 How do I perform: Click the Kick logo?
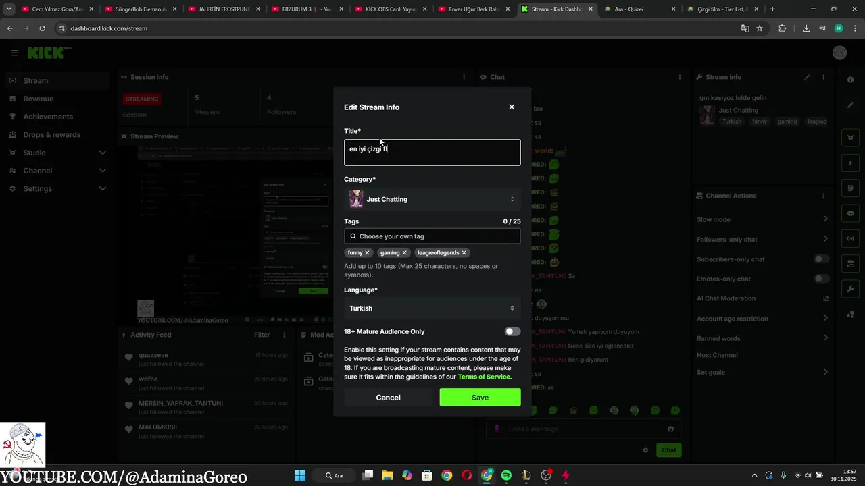click(x=49, y=53)
